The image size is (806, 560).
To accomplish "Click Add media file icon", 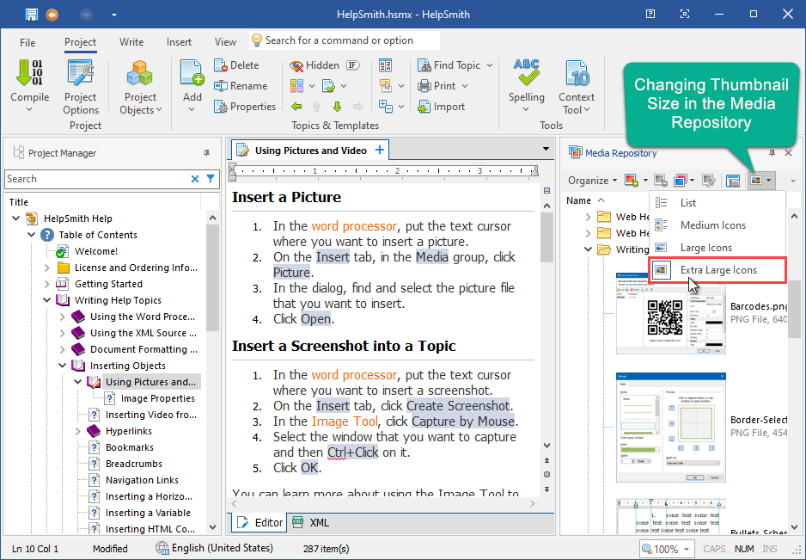I will pos(632,180).
